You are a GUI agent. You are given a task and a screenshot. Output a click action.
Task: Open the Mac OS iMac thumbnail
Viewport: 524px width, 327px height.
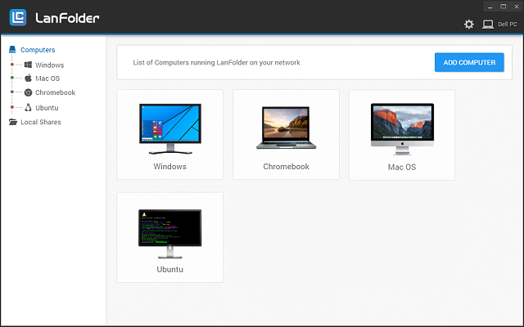402,129
